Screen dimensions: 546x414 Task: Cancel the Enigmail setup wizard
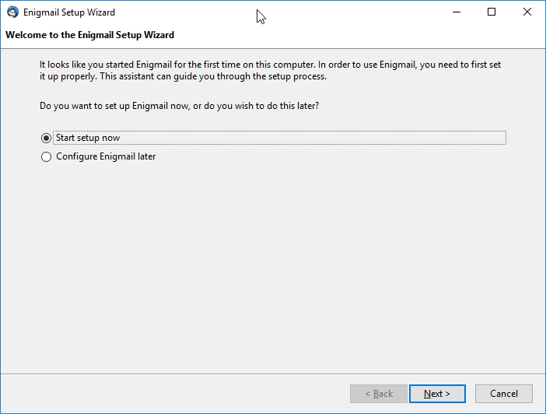[504, 394]
